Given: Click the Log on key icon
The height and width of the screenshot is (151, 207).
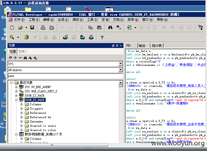Looking at the screenshot, I should coord(12,37).
